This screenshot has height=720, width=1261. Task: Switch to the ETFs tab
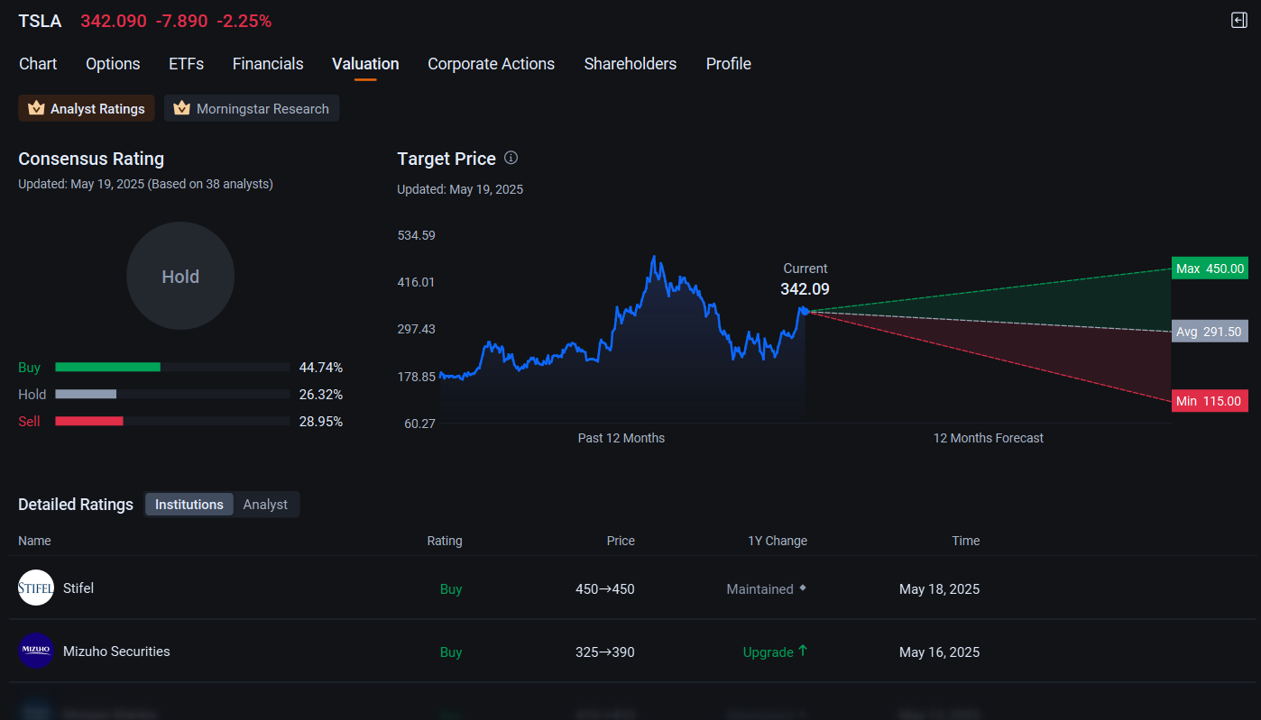pos(186,64)
